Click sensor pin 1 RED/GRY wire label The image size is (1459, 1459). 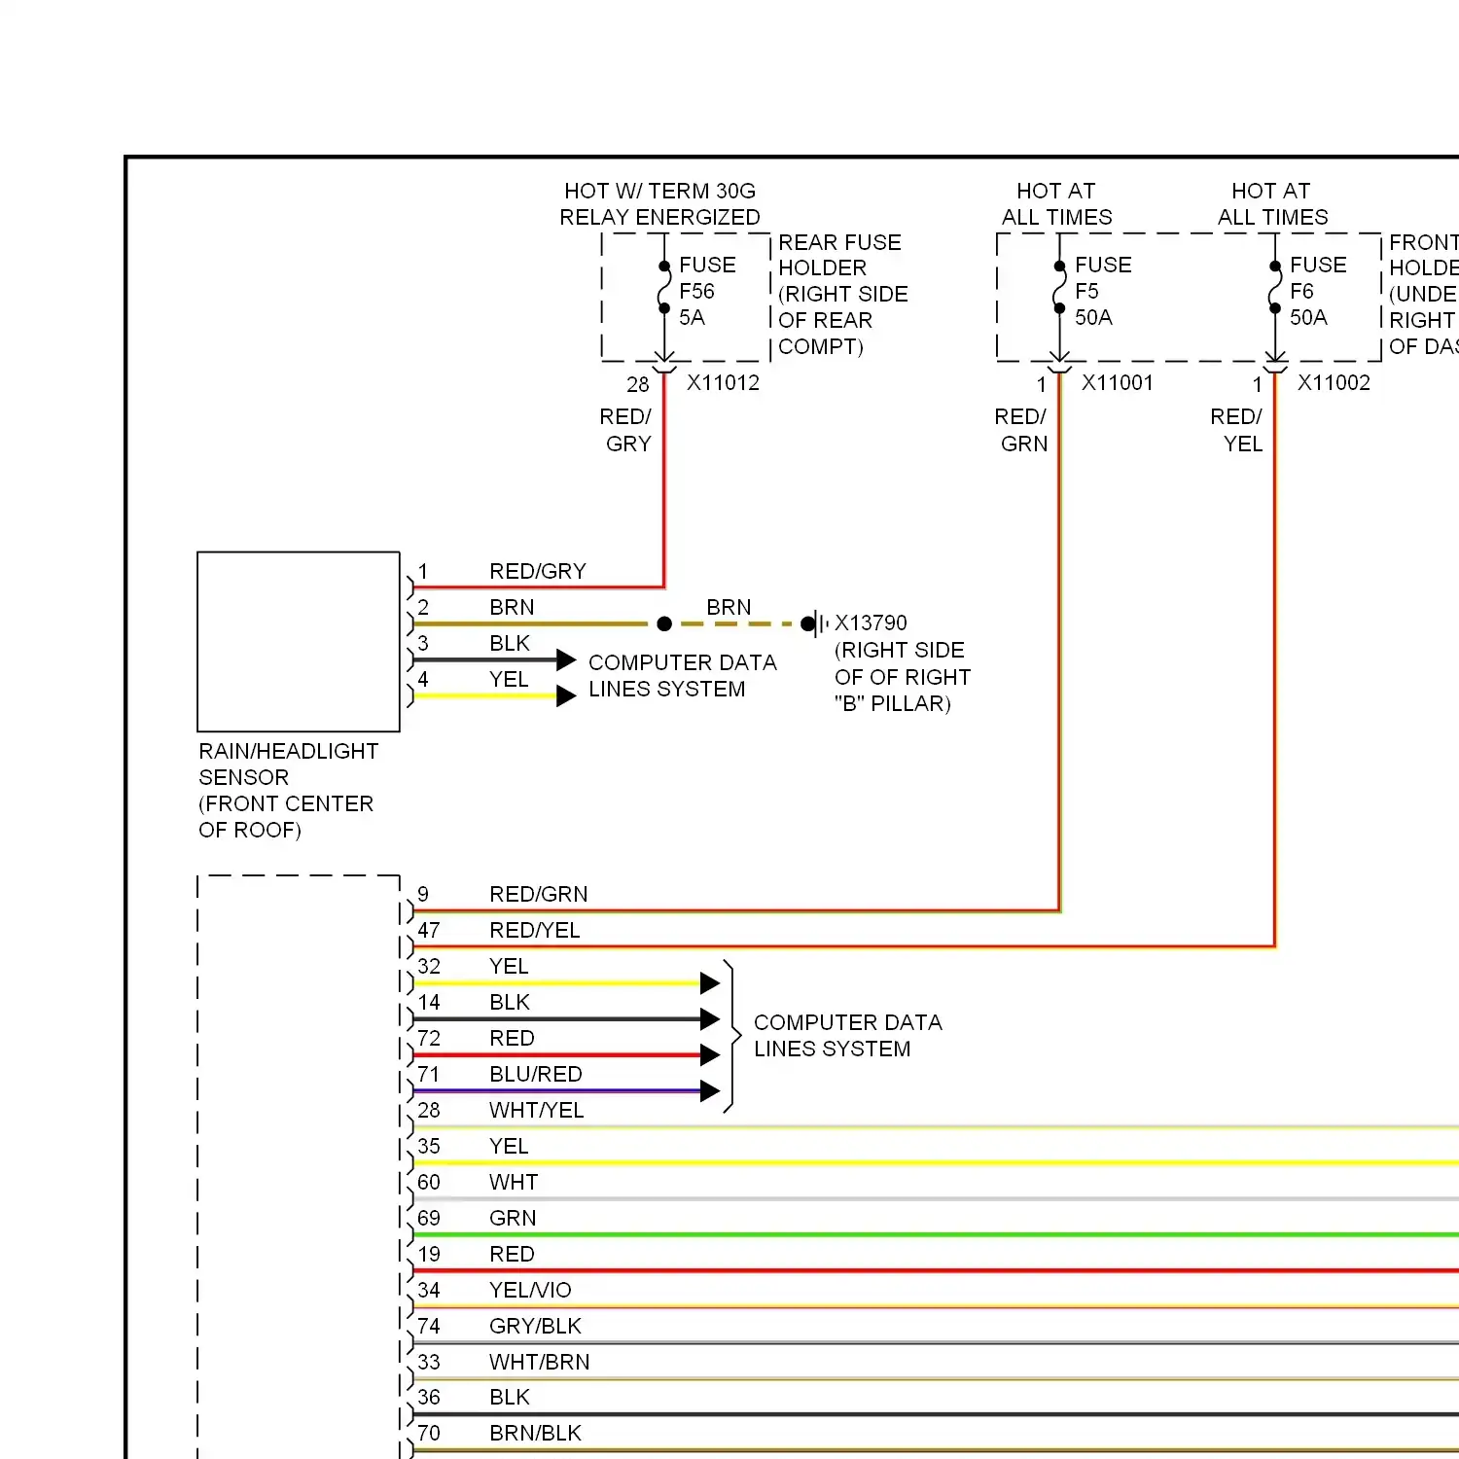538,571
